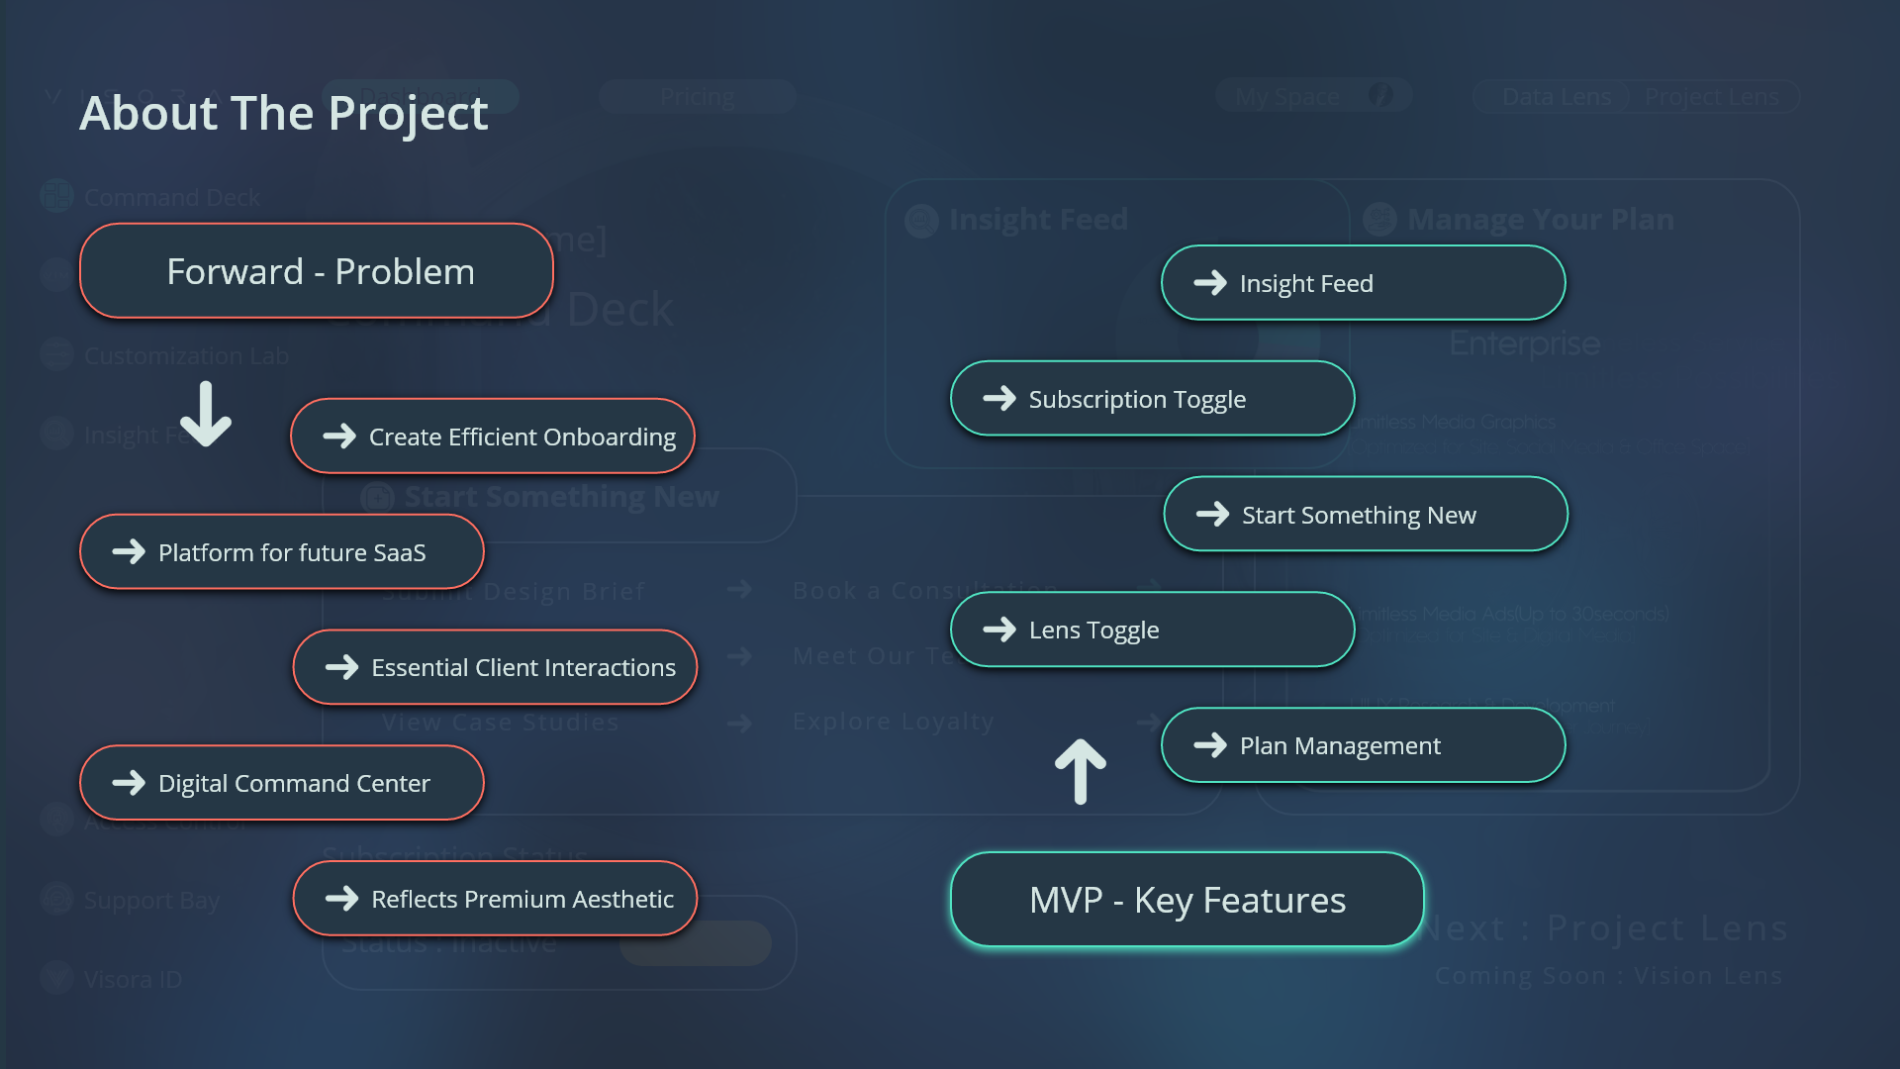
Task: Click the arrow icon in Start Something New pill
Action: click(x=1212, y=515)
